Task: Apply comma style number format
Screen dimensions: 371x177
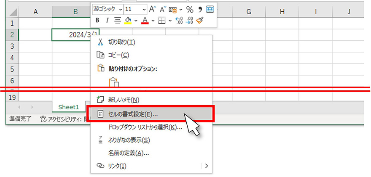Action: [x=200, y=9]
